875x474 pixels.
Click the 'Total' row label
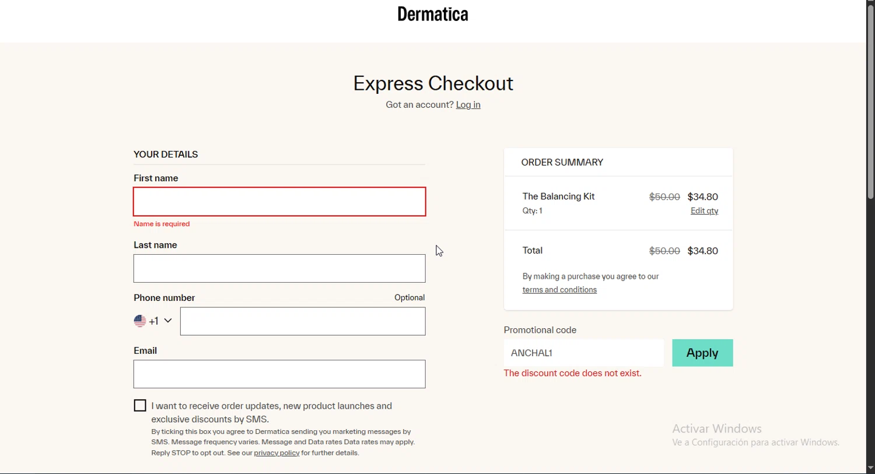533,251
